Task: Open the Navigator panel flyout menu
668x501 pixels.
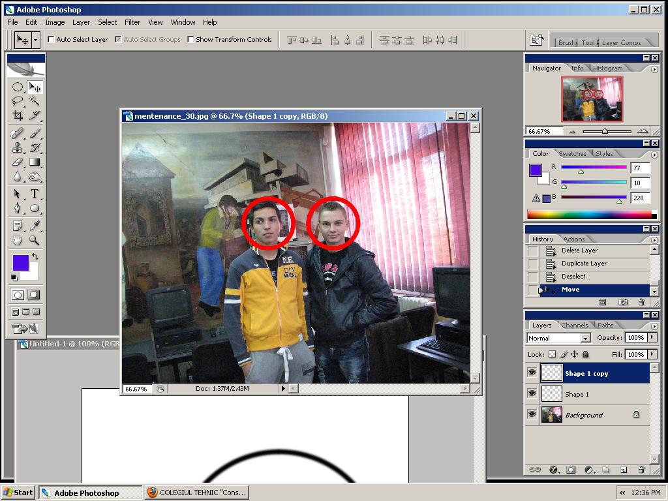Action: [x=654, y=69]
